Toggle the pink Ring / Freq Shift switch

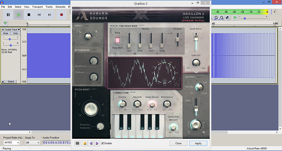[117, 40]
